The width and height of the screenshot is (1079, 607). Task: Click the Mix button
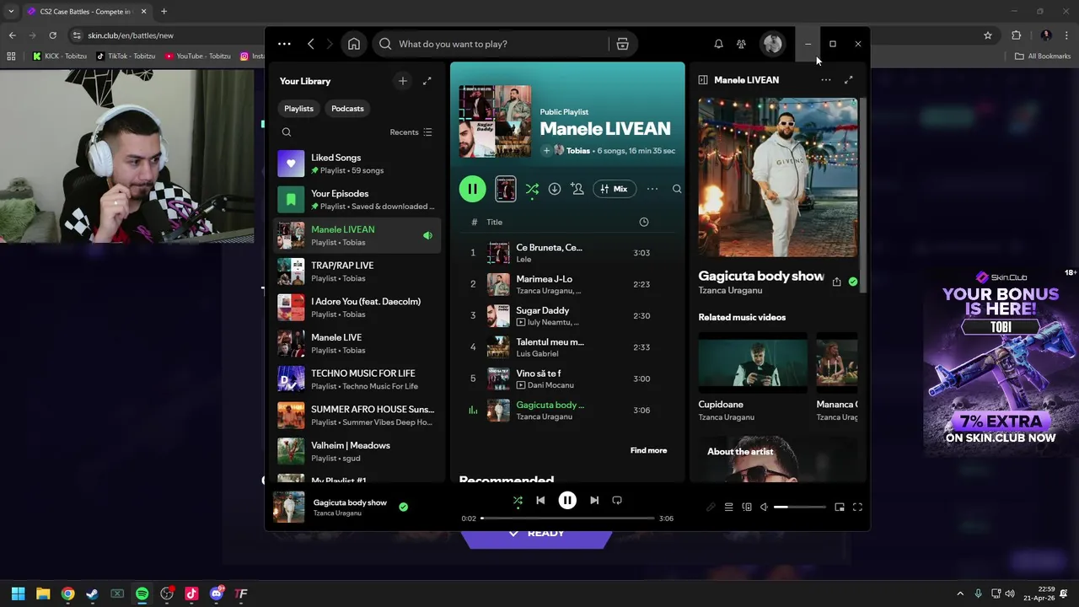(x=614, y=189)
